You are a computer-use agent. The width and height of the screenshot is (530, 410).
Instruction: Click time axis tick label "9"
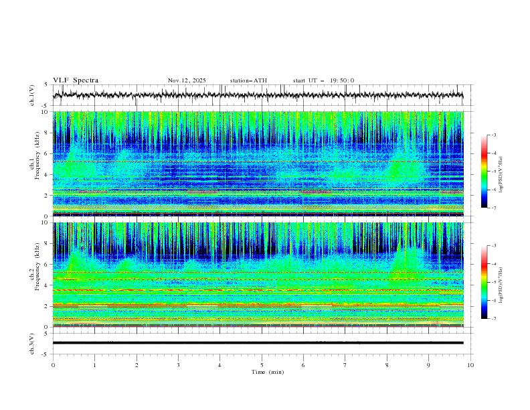(428, 365)
